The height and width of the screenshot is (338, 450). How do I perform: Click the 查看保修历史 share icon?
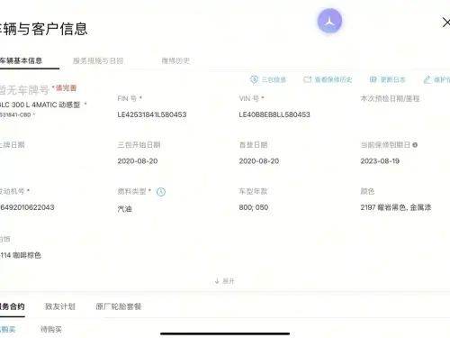click(x=308, y=79)
